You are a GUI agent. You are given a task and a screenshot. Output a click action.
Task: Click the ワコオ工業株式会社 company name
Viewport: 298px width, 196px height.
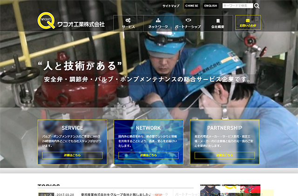(81, 24)
